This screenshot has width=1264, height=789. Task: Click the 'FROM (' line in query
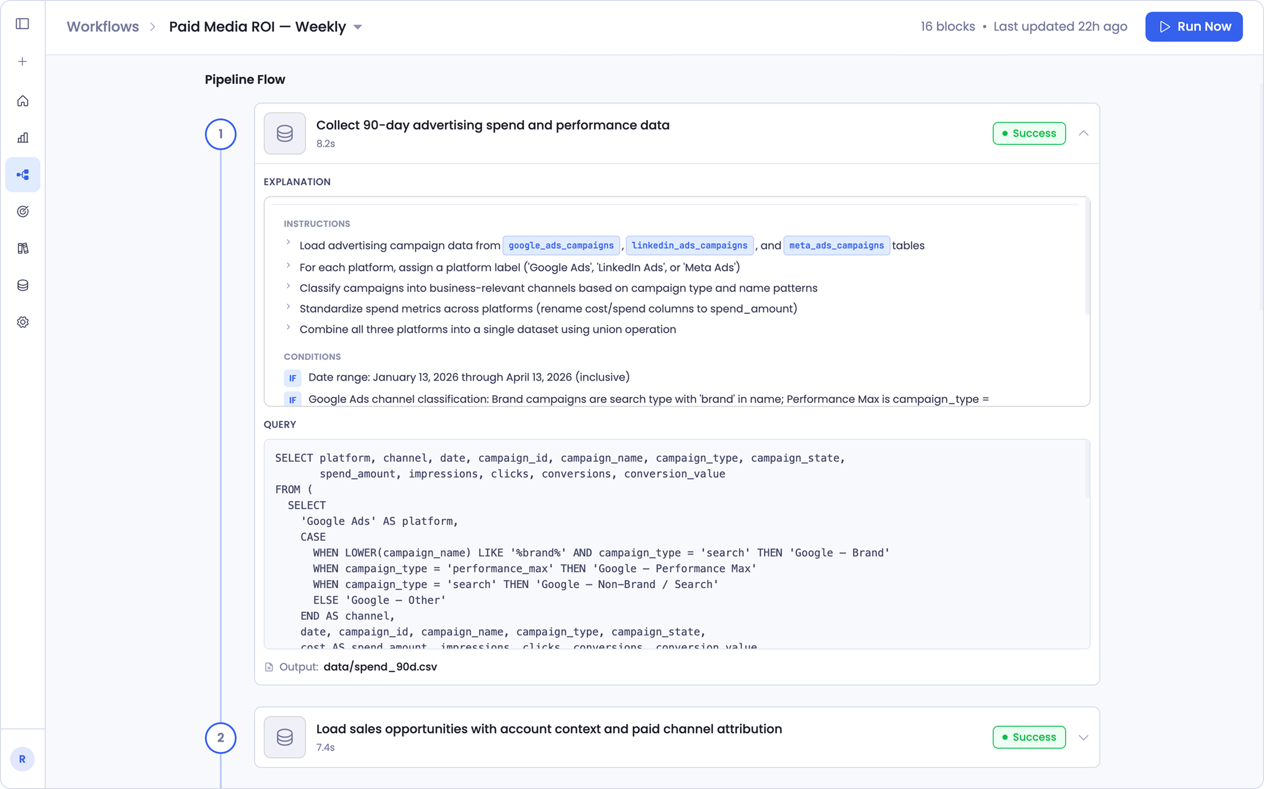tap(294, 489)
